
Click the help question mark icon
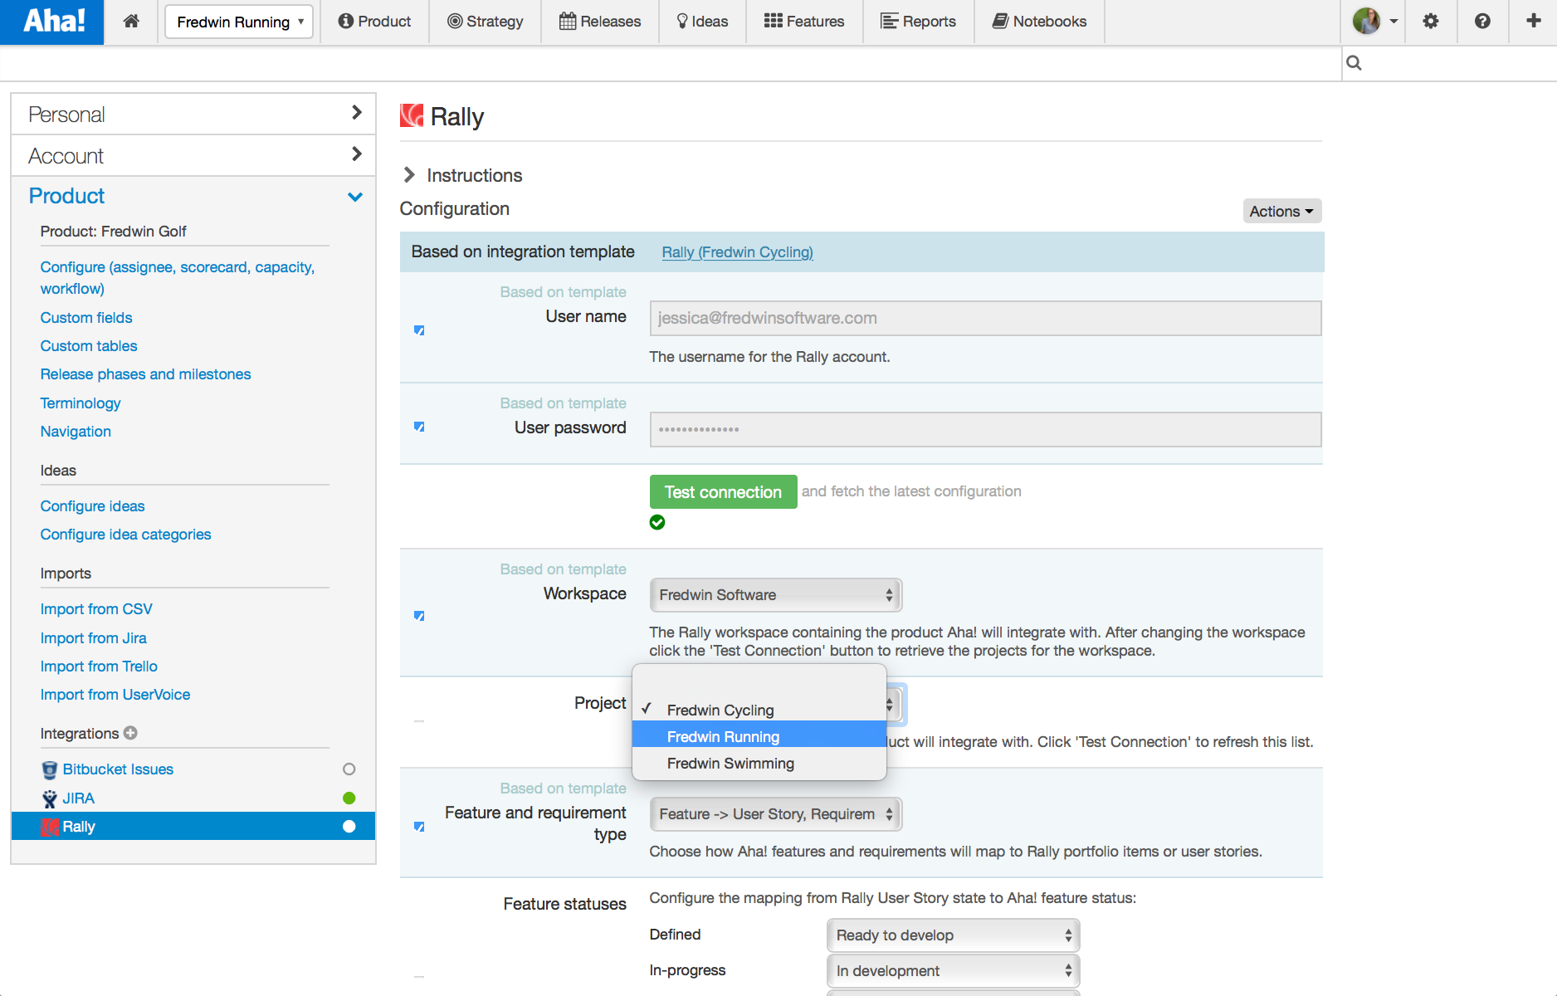pos(1483,22)
